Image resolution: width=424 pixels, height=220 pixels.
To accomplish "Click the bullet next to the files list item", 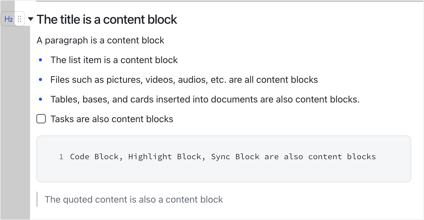I will 41,79.
